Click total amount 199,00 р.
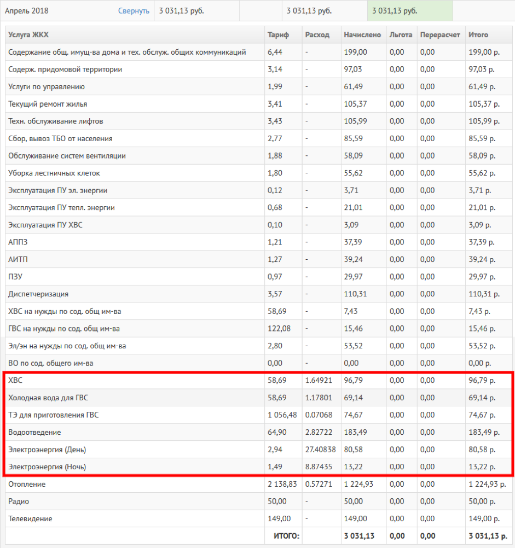Viewport: 515px width, 548px height. 484,52
